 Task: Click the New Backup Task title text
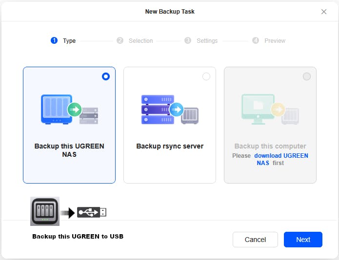click(170, 11)
